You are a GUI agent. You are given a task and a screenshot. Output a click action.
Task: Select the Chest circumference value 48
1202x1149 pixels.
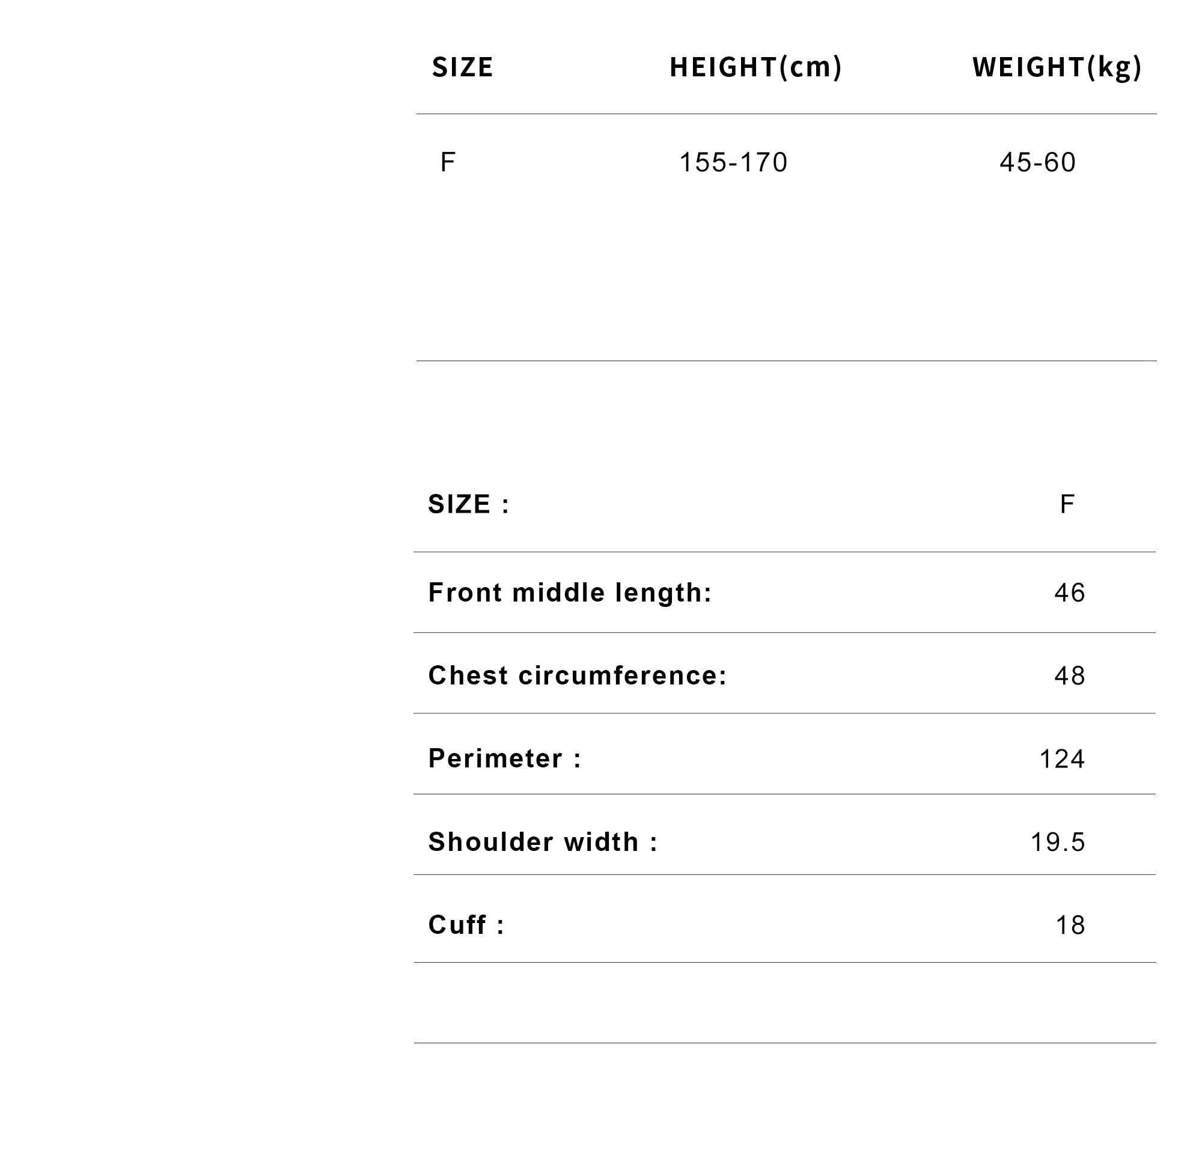pos(1070,675)
